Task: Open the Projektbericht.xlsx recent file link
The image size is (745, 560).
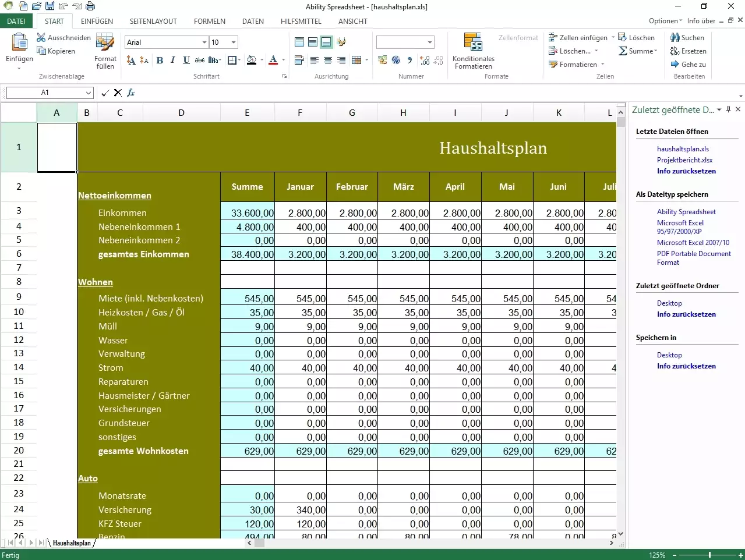Action: point(684,160)
